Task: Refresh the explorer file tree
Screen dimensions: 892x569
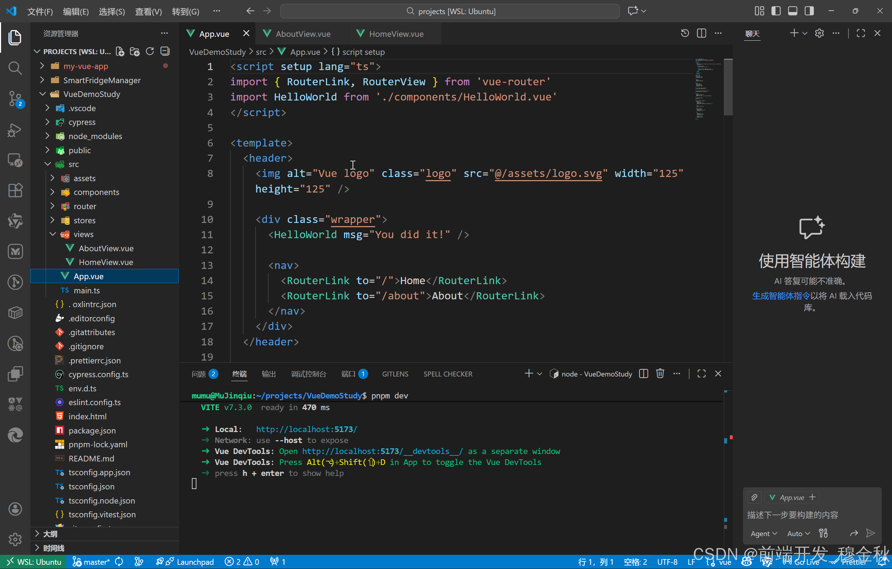Action: [x=150, y=51]
